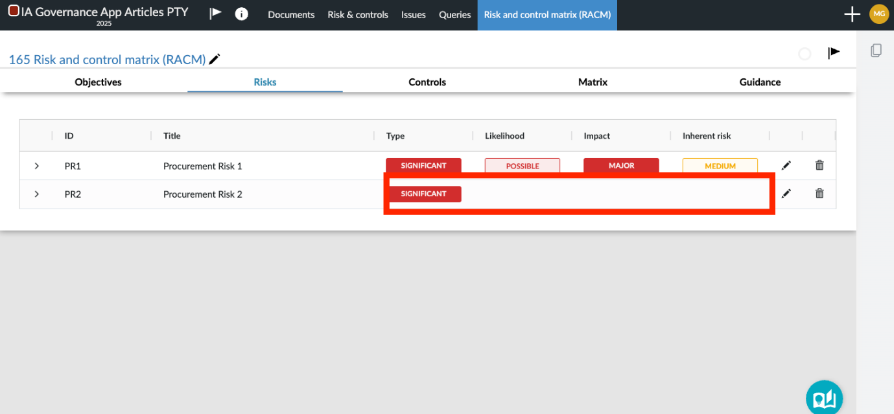The width and height of the screenshot is (894, 414).
Task: Edit Procurement Risk 2 with pencil icon
Action: pyautogui.click(x=786, y=194)
